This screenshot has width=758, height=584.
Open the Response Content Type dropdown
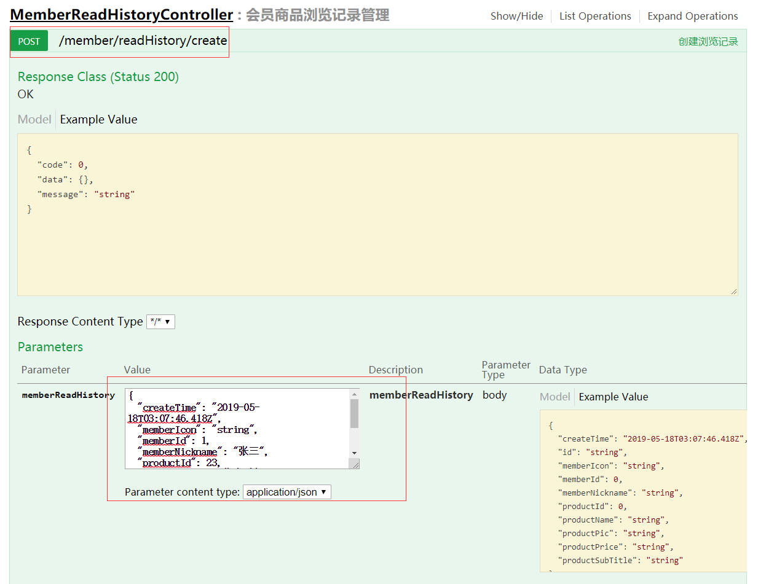[x=160, y=321]
